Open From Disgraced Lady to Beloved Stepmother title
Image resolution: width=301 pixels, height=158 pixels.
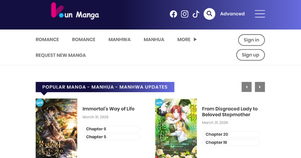click(230, 112)
